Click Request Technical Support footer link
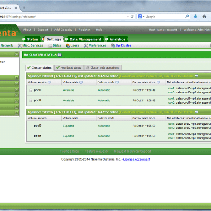This screenshot has height=211, width=211. pyautogui.click(x=132, y=151)
